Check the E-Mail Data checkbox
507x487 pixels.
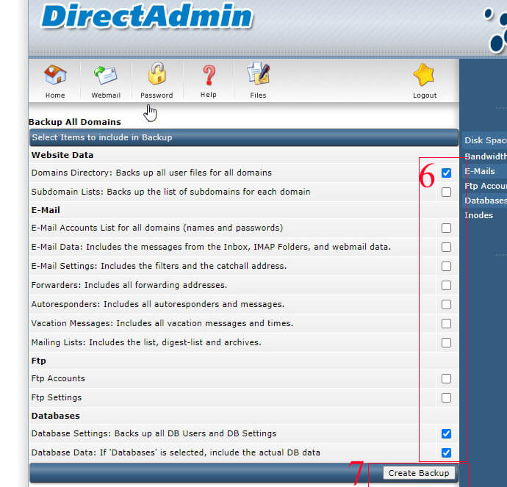(446, 248)
